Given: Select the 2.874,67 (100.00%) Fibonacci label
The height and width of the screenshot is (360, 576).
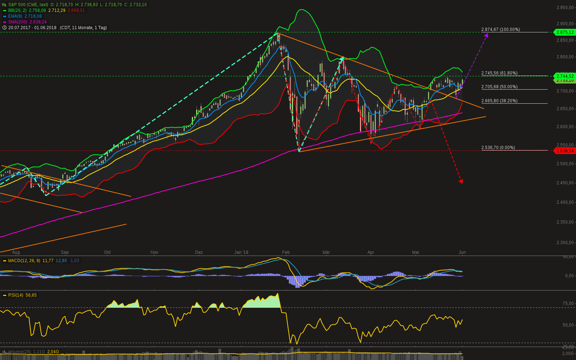Looking at the screenshot, I should [x=501, y=30].
